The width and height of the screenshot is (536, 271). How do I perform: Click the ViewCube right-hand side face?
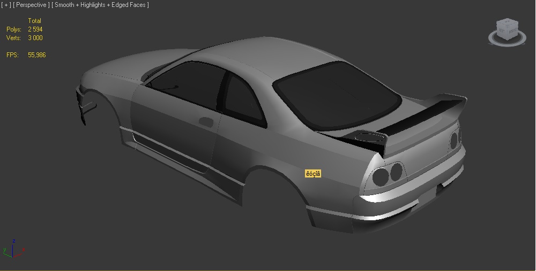512,32
